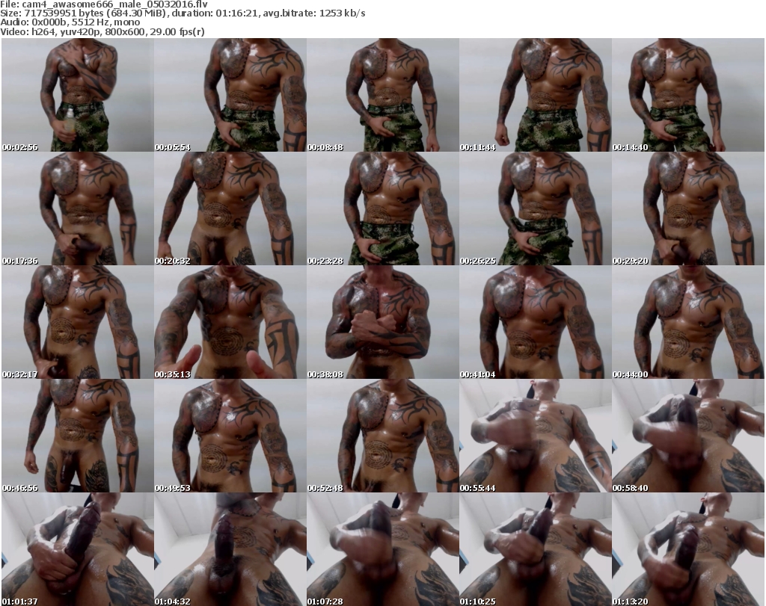
Task: Open the frame stamped 00:11:44
Action: (535, 95)
